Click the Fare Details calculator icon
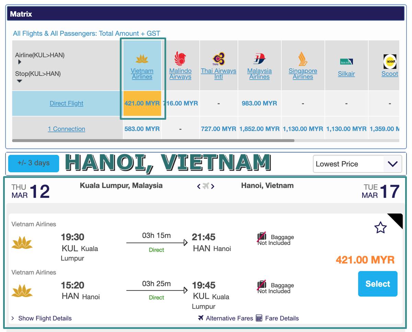The width and height of the screenshot is (412, 332). tap(259, 318)
